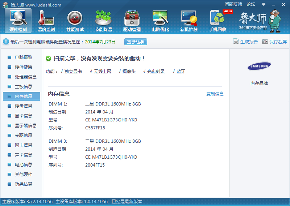
Task: Click the green scan-complete checkmark icon
Action: [x=48, y=59]
